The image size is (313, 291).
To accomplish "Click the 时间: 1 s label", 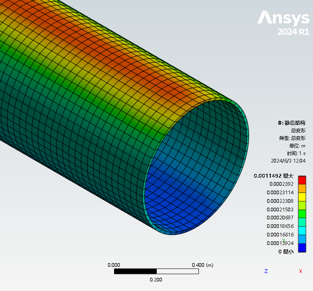I will tap(296, 153).
